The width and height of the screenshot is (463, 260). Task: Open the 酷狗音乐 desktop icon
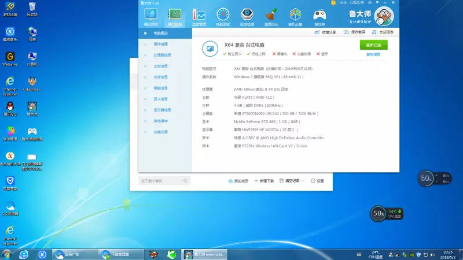coord(10,34)
